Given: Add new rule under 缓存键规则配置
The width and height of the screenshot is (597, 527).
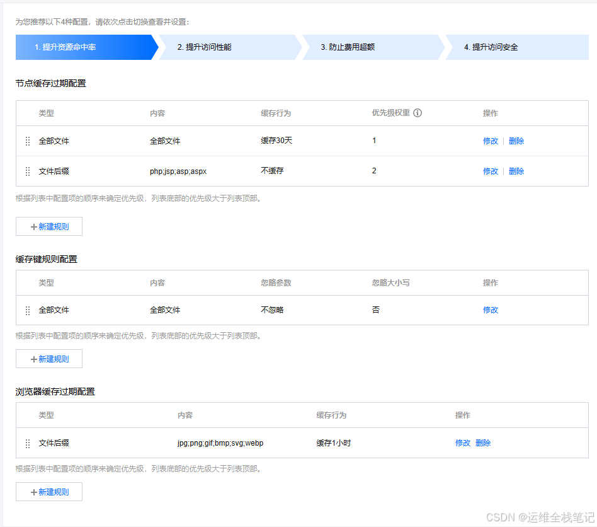Looking at the screenshot, I should 49,359.
